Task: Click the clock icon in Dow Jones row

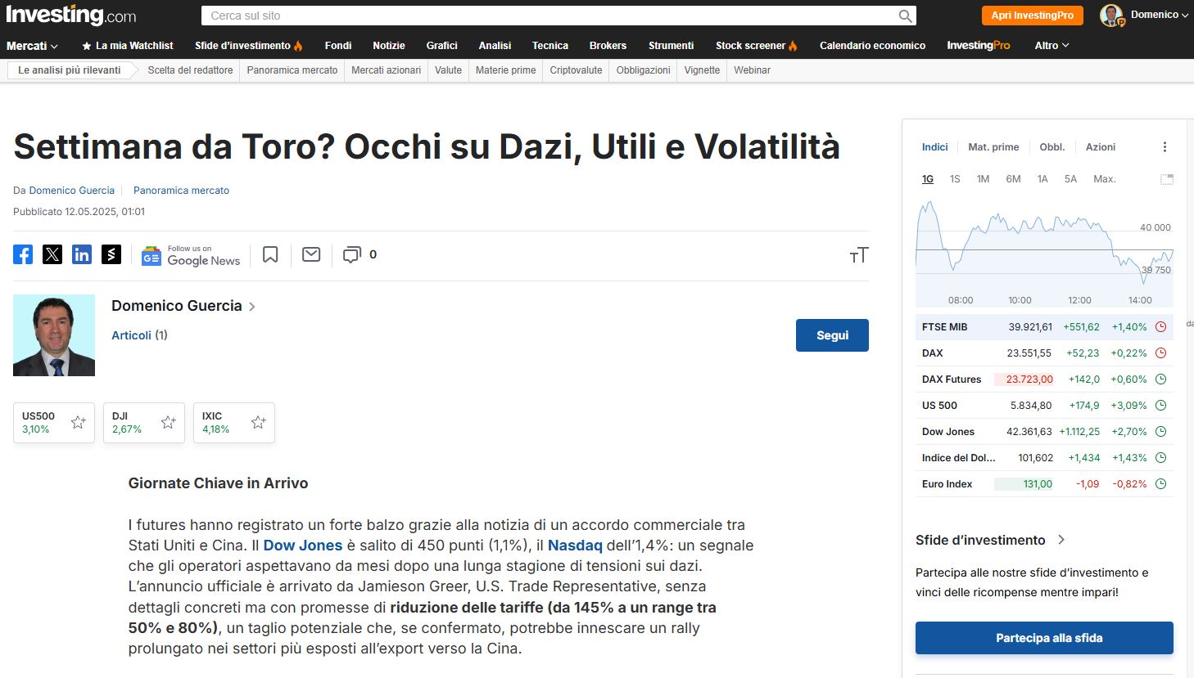Action: [1160, 432]
